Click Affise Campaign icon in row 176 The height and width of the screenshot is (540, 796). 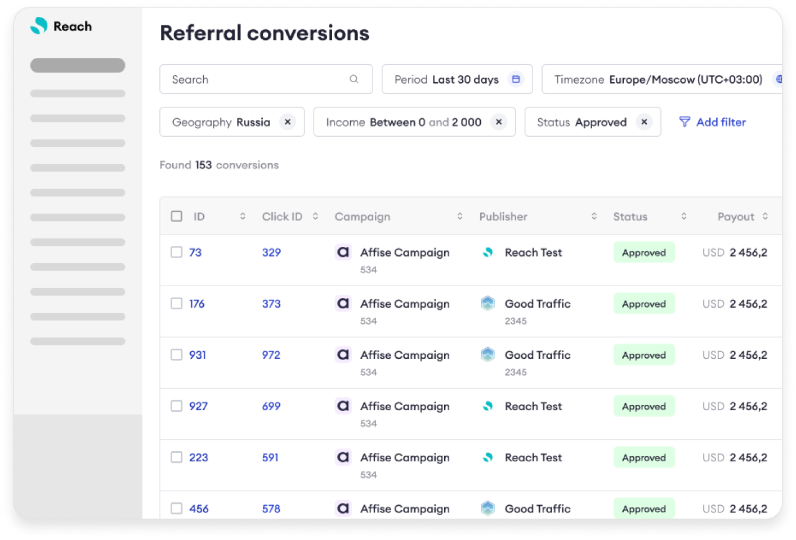tap(343, 304)
